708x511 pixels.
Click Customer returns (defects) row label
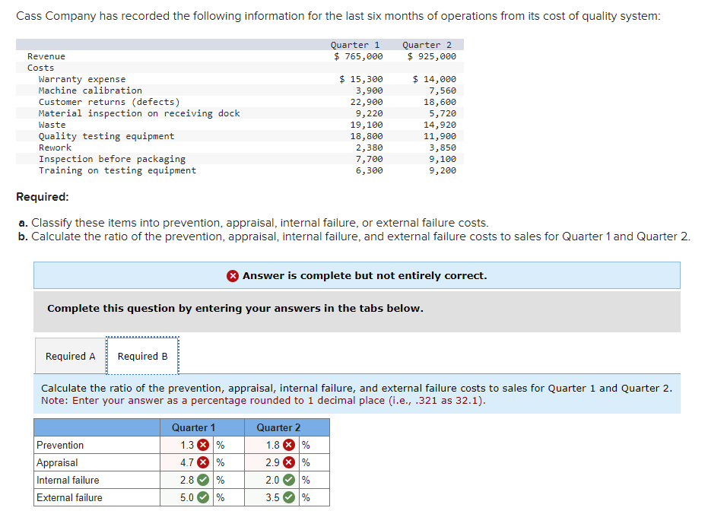pos(110,102)
